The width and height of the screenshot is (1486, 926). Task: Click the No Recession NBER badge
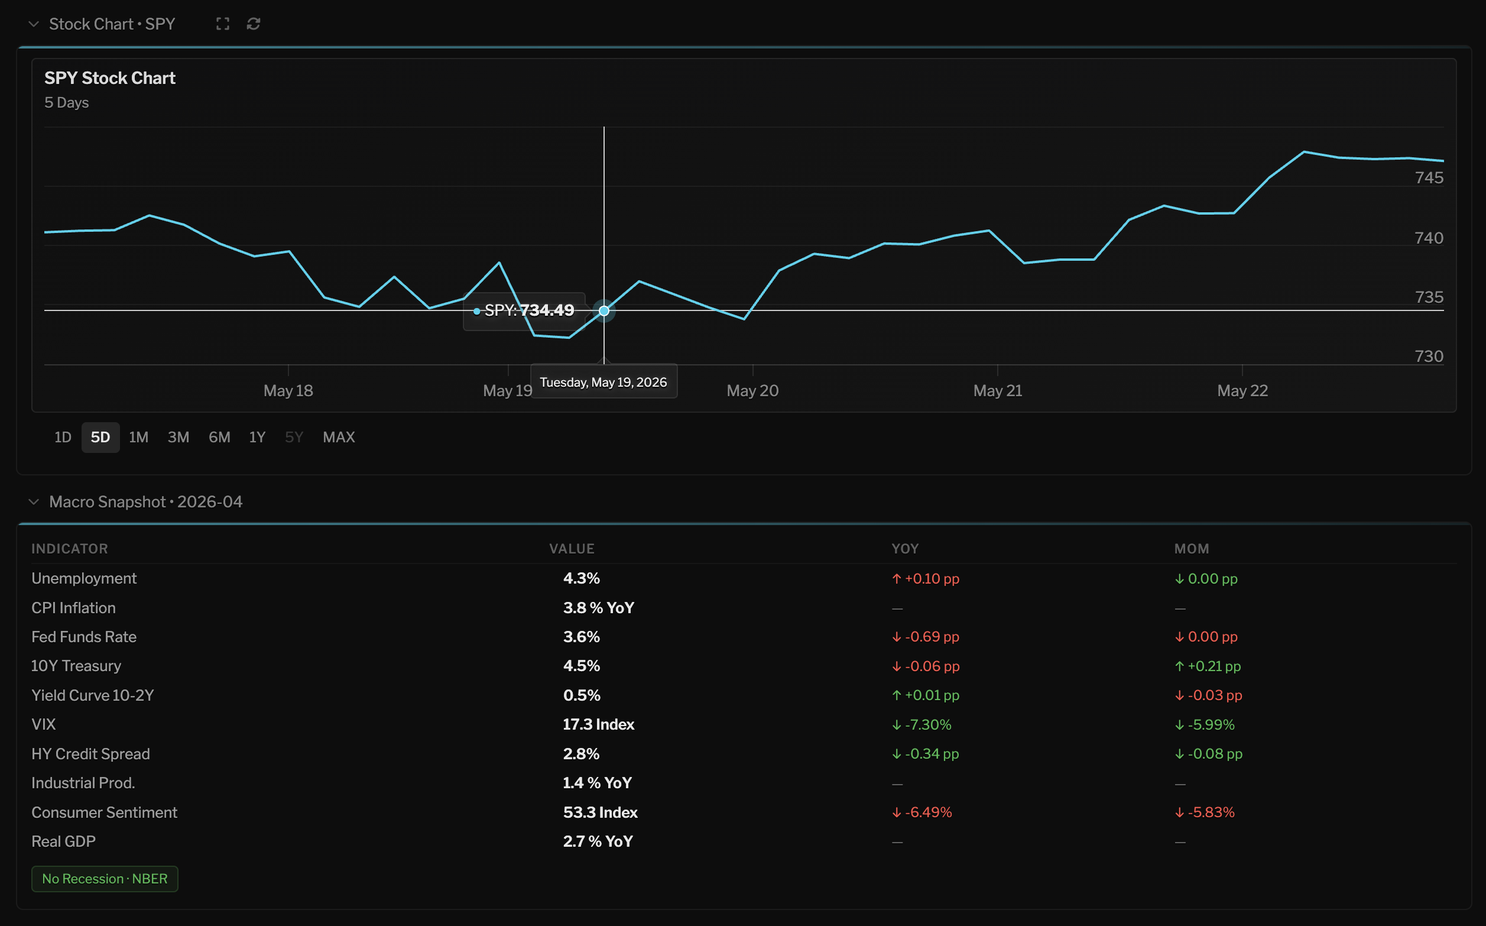pyautogui.click(x=105, y=879)
